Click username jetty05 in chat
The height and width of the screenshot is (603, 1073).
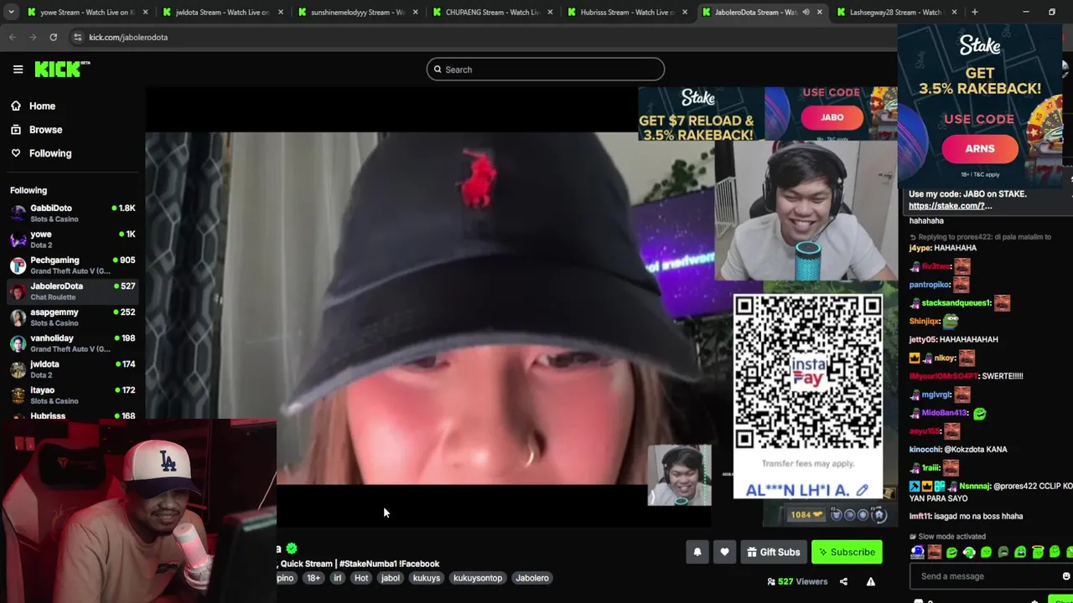coord(923,339)
